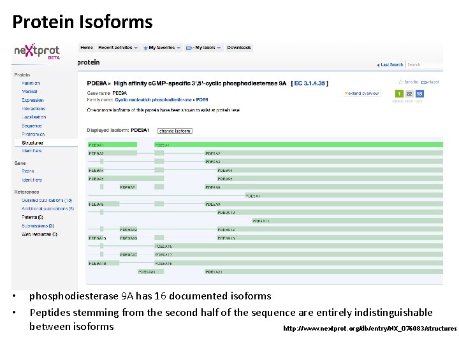This screenshot has height=344, width=459.
Task: Open the My favorites dropdown menu
Action: click(163, 48)
